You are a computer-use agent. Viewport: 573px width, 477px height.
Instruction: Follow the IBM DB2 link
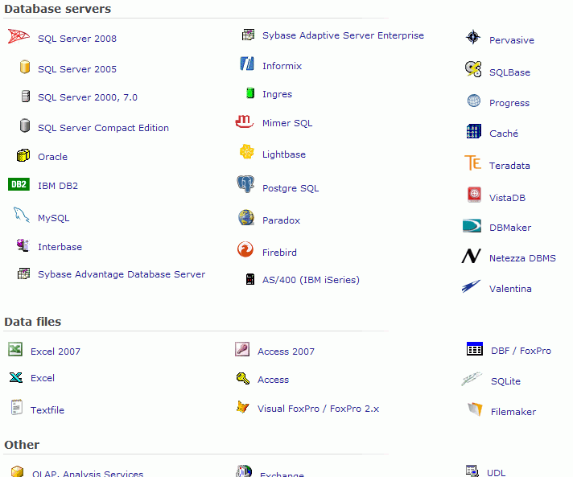(58, 186)
